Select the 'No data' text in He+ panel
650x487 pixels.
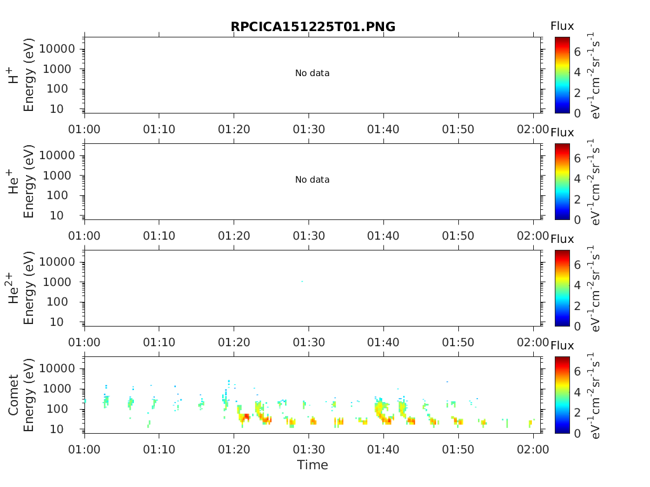pyautogui.click(x=312, y=179)
